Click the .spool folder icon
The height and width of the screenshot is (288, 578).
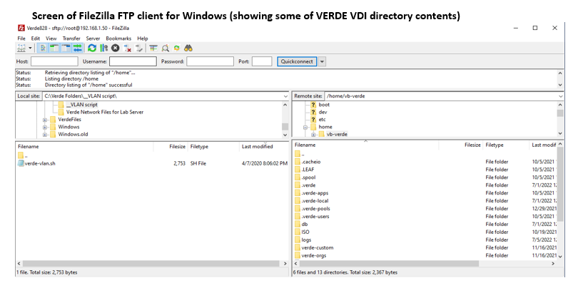[298, 177]
